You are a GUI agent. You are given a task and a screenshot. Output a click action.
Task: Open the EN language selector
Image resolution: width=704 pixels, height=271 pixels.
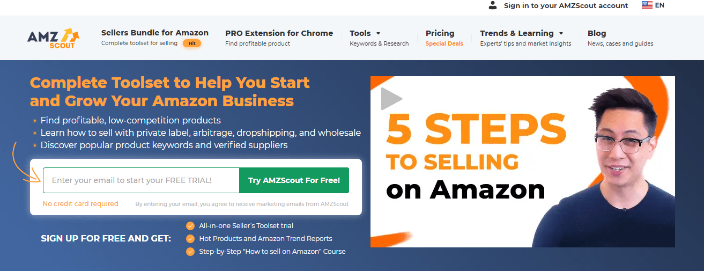pyautogui.click(x=659, y=5)
